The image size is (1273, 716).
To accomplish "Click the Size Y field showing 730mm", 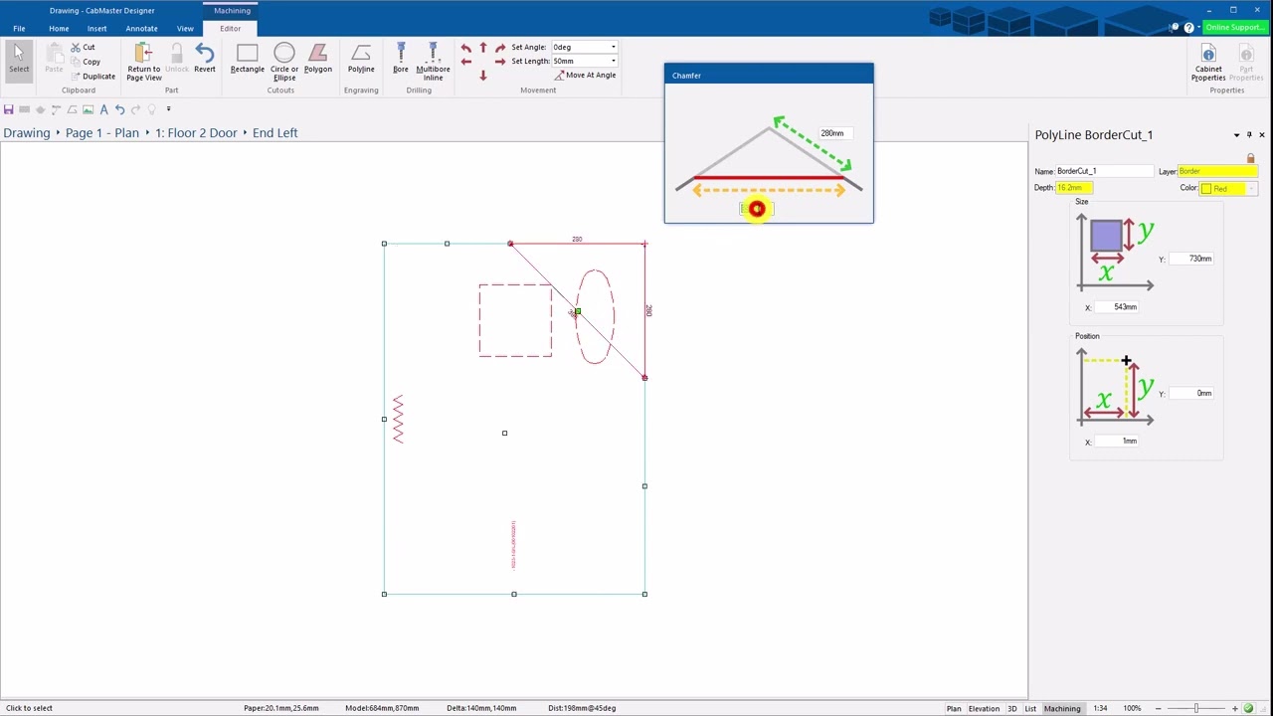I will tap(1191, 259).
